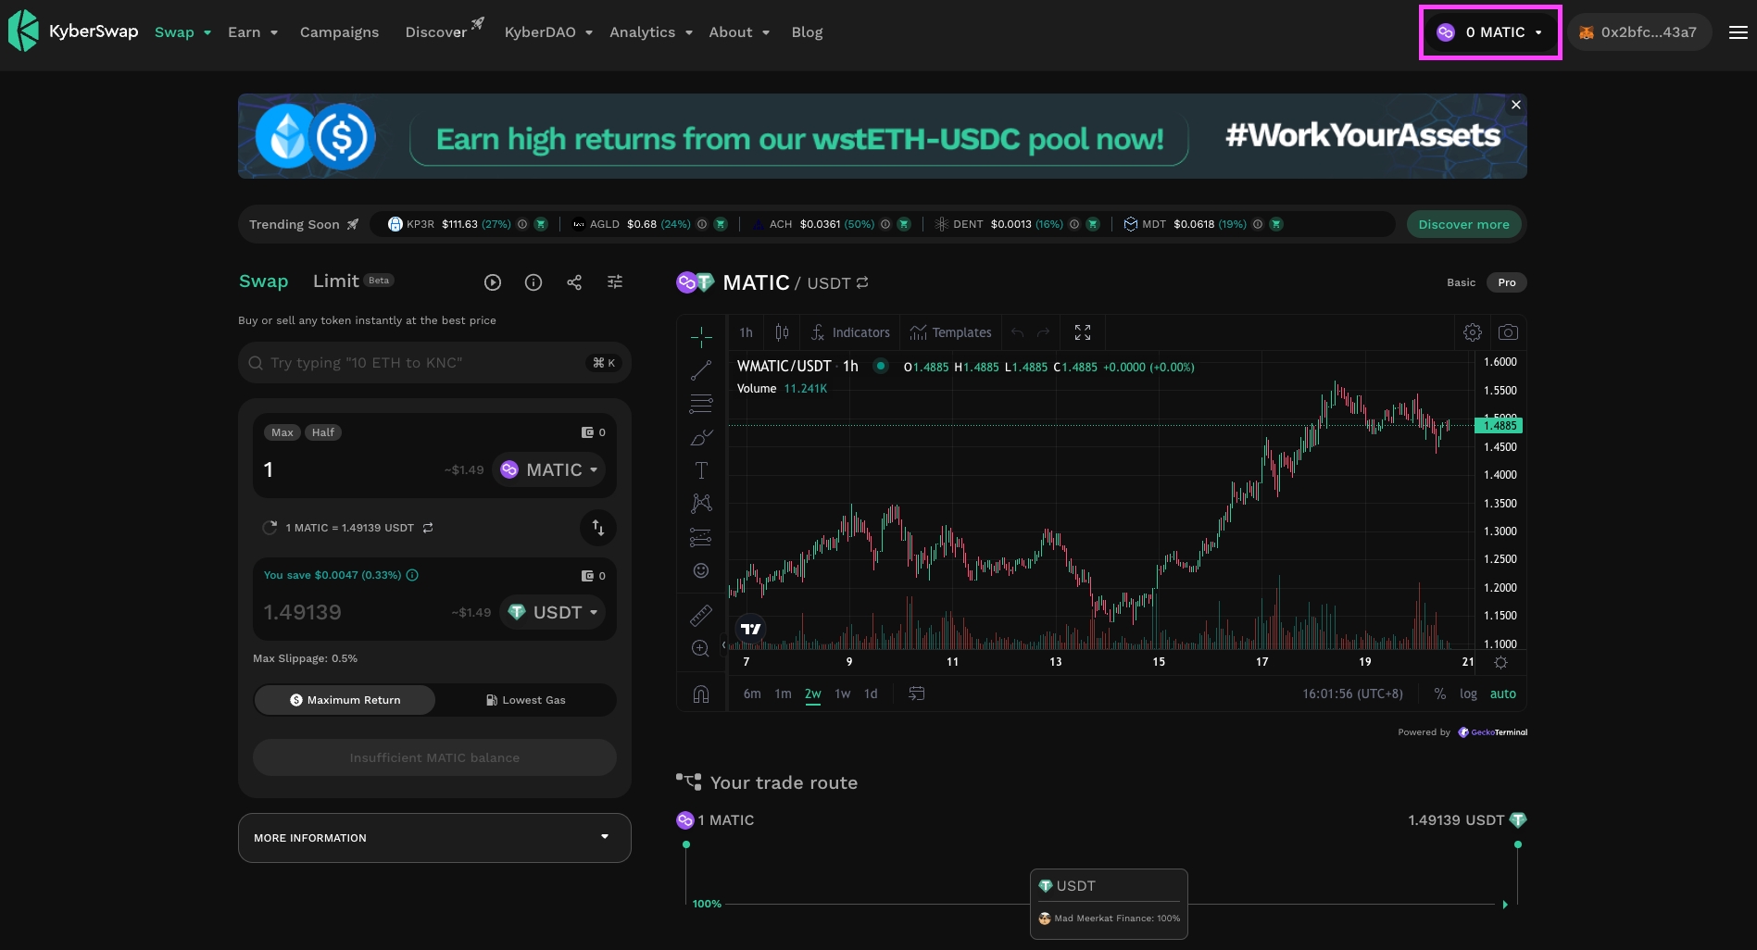
Task: Open the USDT output token dropdown
Action: pos(553,613)
